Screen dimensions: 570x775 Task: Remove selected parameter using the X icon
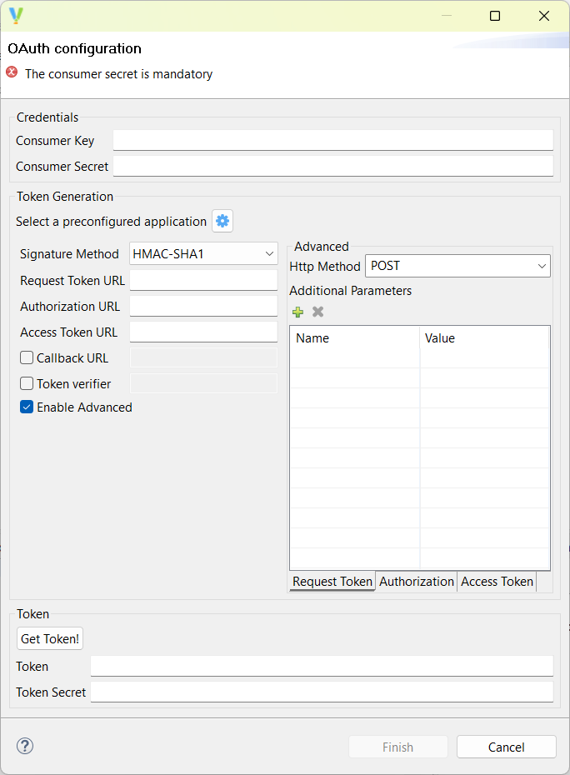pos(317,312)
